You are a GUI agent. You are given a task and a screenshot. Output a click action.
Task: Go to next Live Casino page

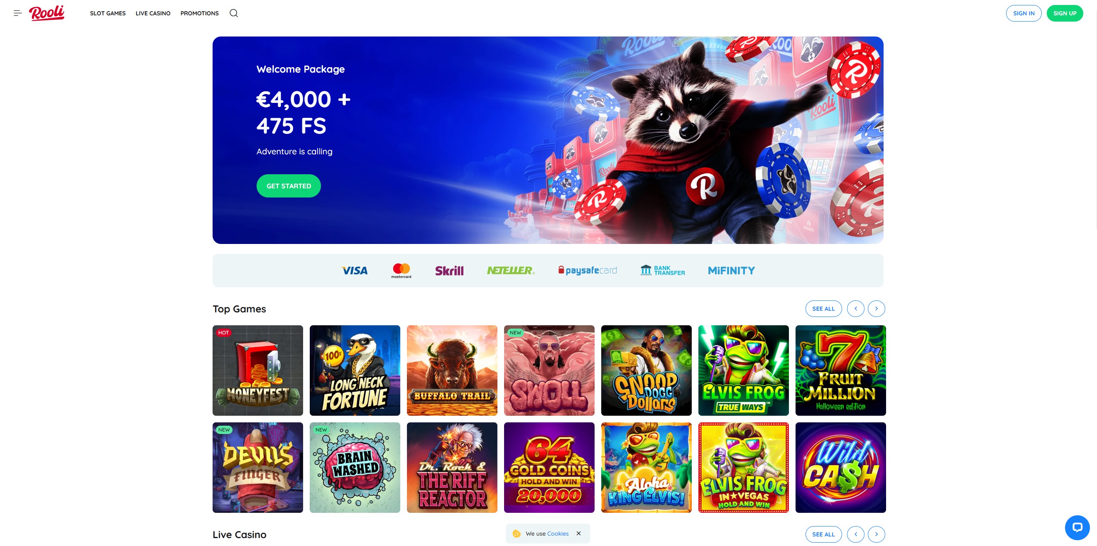877,534
